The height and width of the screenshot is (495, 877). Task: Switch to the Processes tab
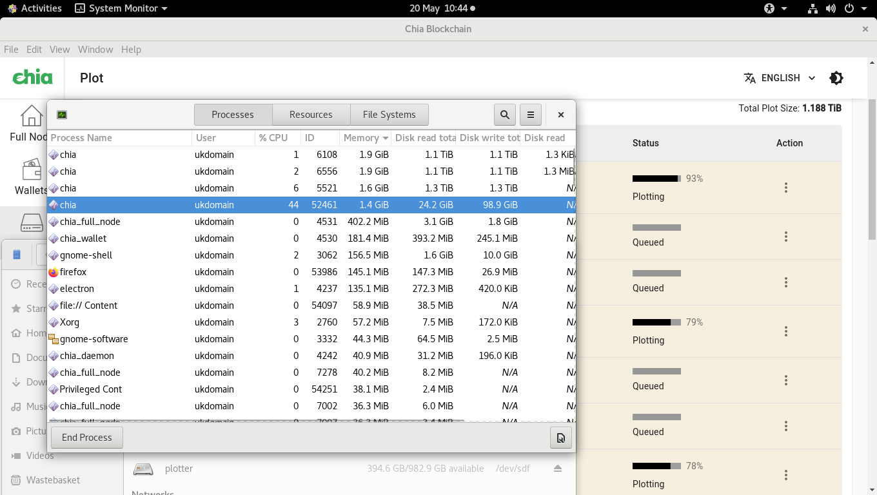point(233,115)
